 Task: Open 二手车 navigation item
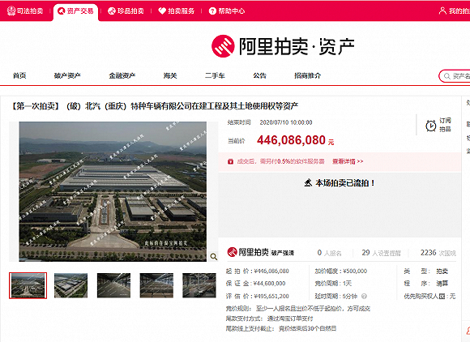(215, 75)
